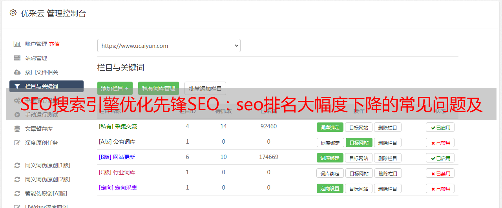Open 智能伪原创[AI版] in the sidebar
The width and height of the screenshot is (502, 208).
coord(46,193)
